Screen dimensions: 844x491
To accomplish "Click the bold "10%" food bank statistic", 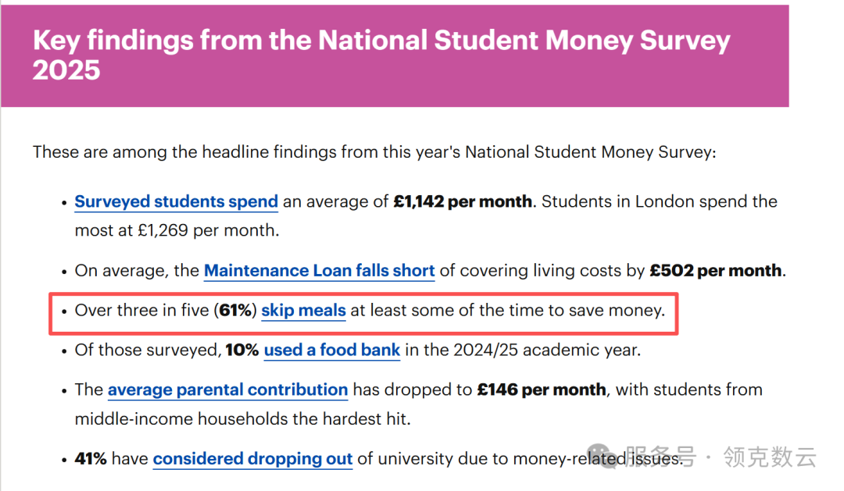I will (x=241, y=350).
